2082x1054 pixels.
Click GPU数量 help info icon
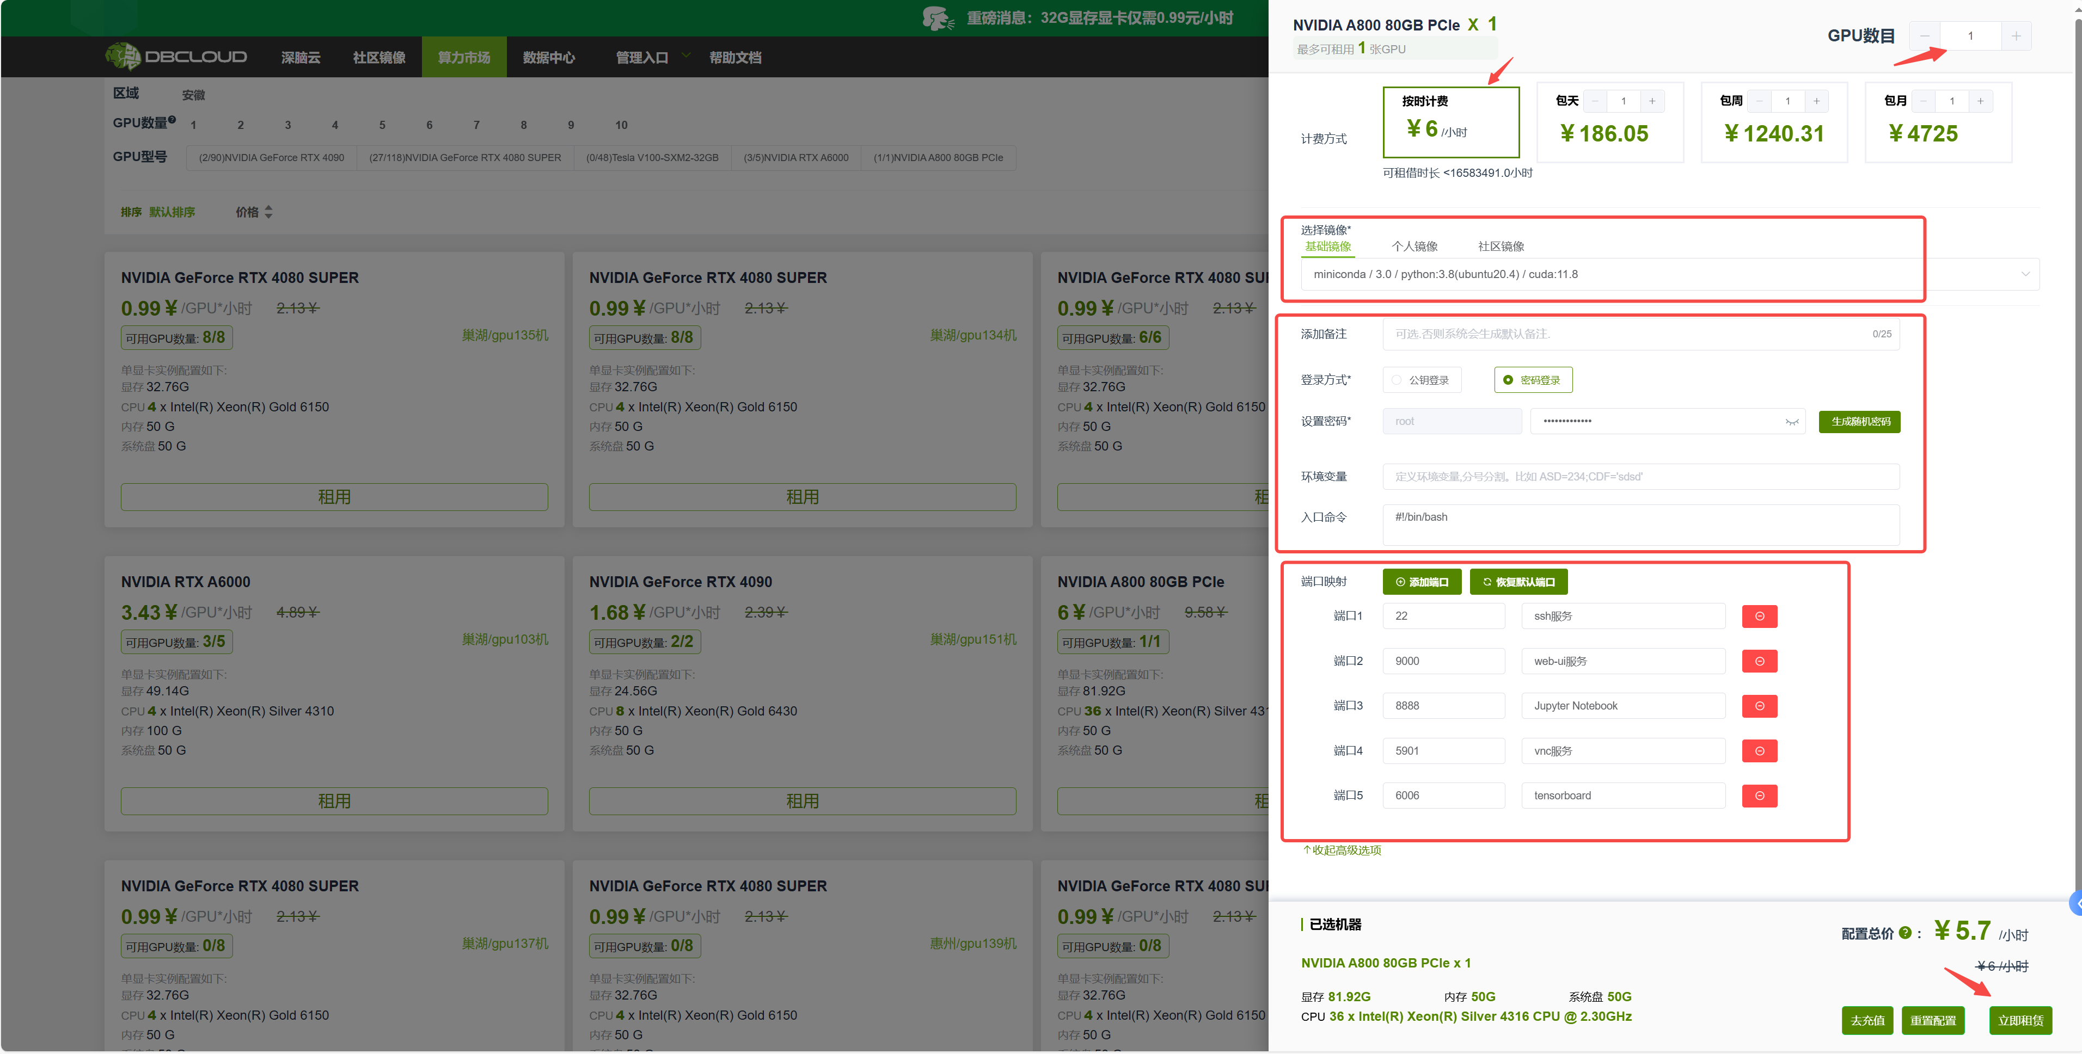pyautogui.click(x=172, y=120)
